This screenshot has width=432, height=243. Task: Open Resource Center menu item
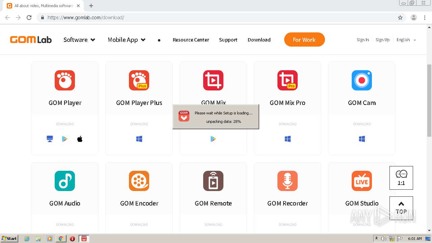(191, 40)
